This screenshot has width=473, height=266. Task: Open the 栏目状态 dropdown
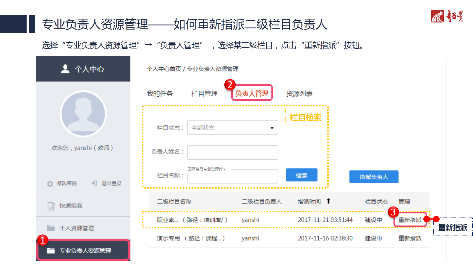232,128
